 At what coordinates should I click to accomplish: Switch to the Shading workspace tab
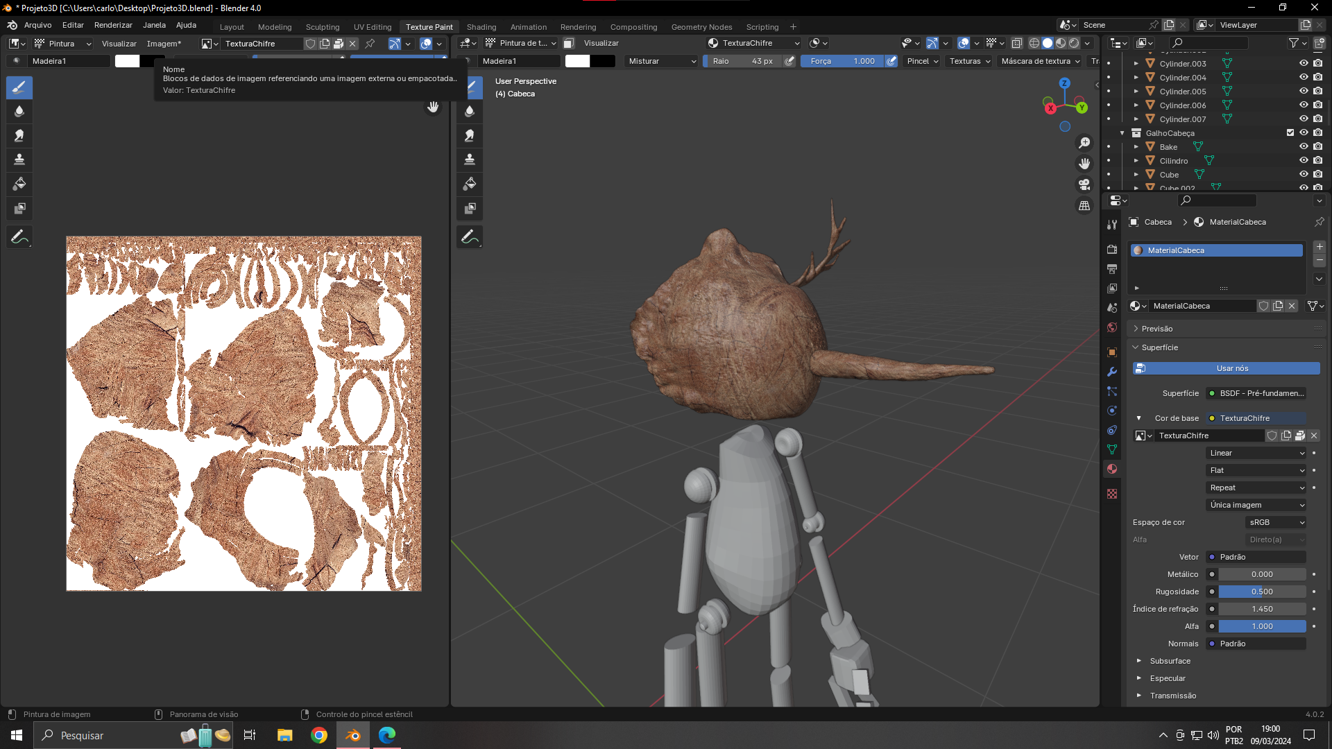coord(481,27)
